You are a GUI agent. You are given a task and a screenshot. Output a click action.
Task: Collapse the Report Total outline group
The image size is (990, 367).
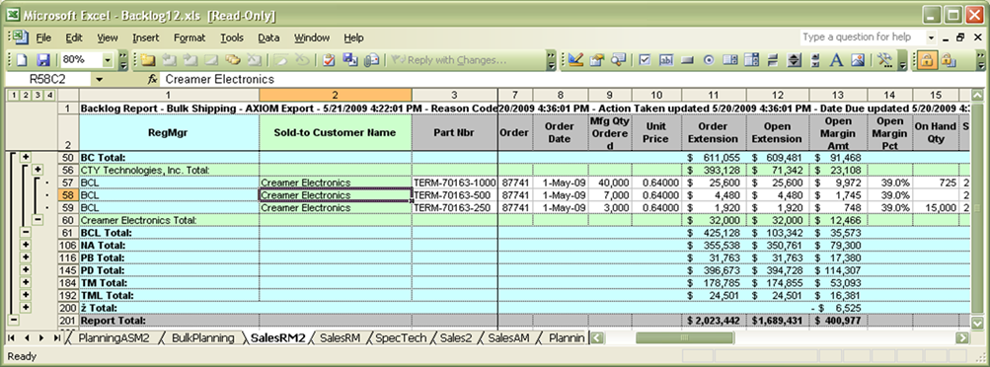13,320
